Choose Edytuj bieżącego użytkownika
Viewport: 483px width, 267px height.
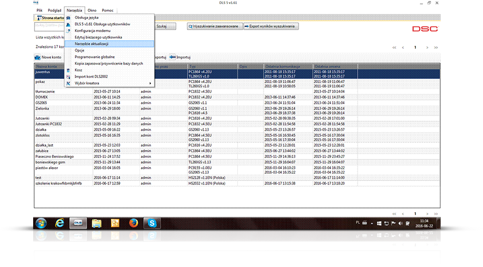110,37
